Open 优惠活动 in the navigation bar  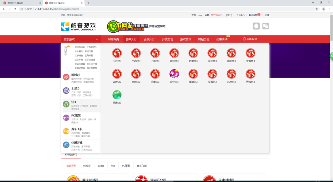click(x=222, y=39)
